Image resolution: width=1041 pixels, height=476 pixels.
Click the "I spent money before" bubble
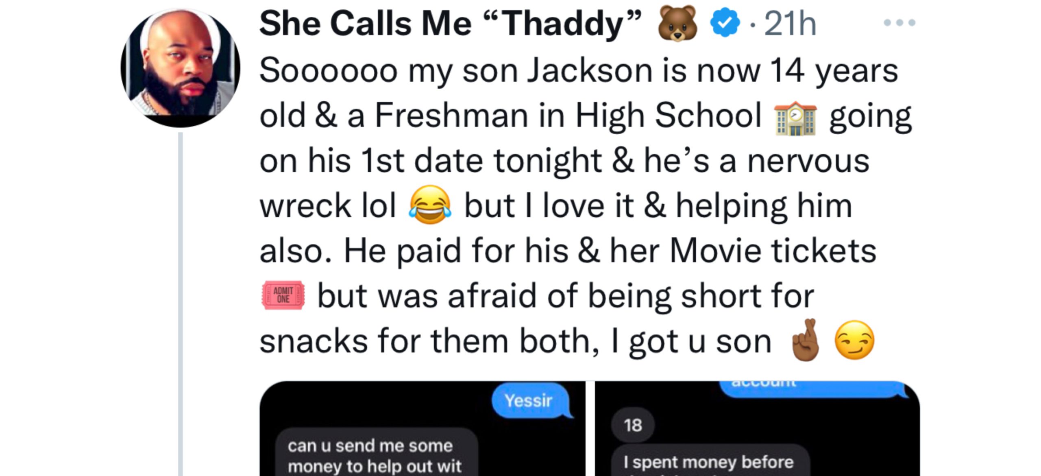point(710,460)
